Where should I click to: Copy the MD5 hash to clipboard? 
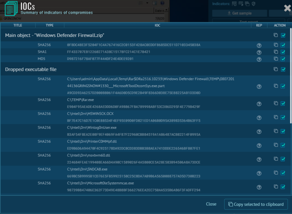[x=276, y=59]
